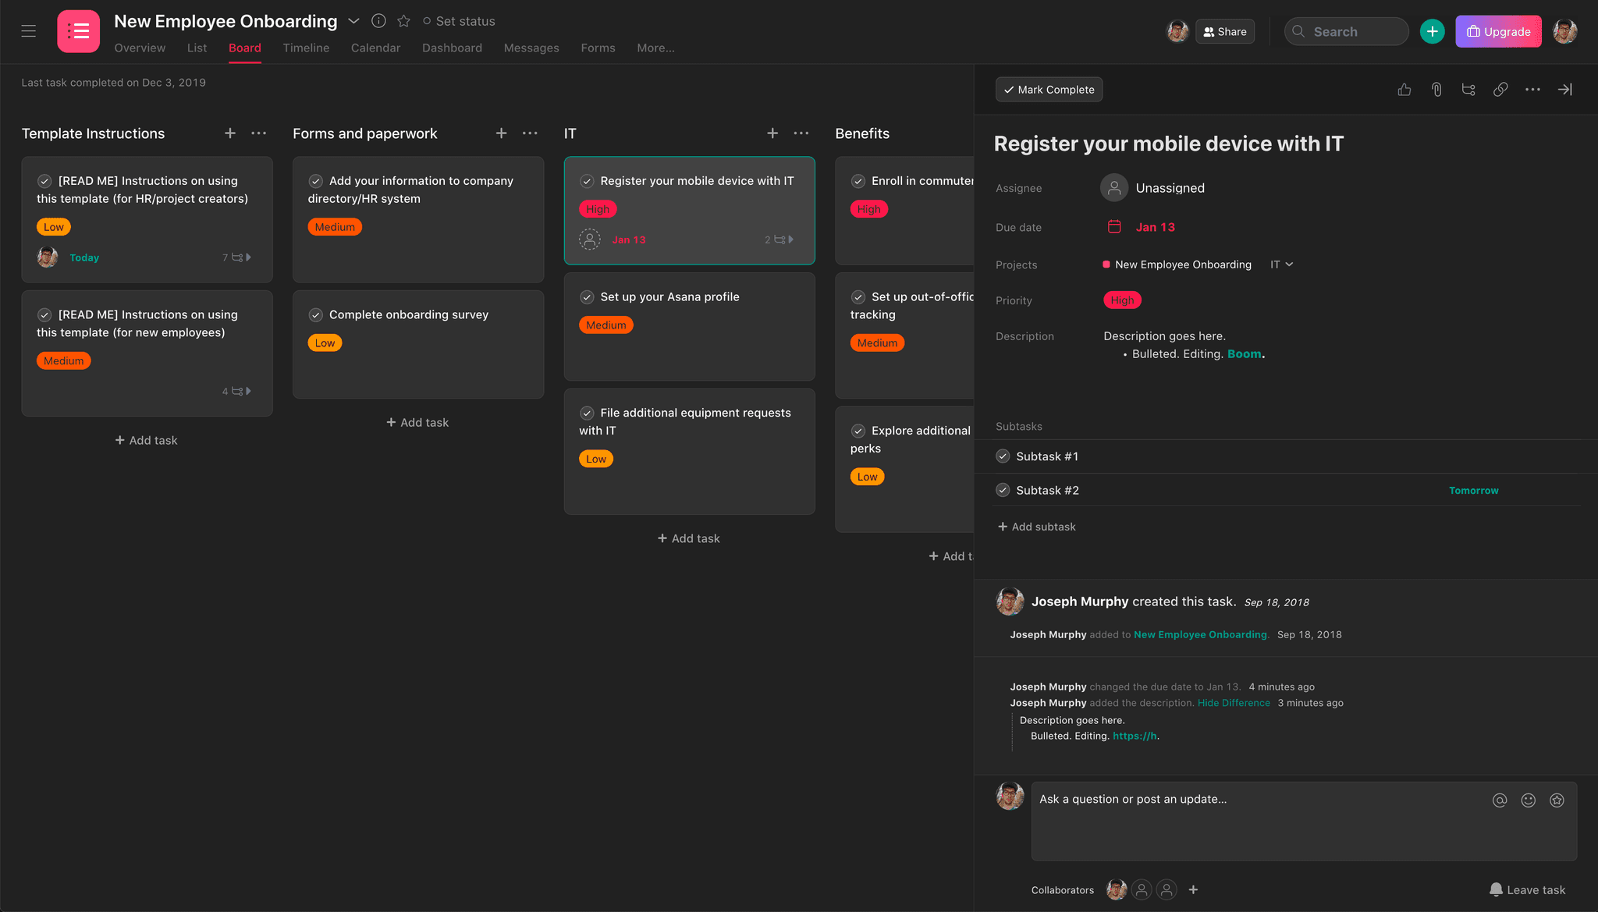
Task: Like the task with thumbs-up icon
Action: coord(1404,90)
